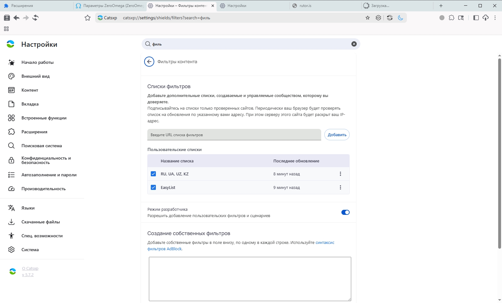Clear the settings search field

(354, 44)
